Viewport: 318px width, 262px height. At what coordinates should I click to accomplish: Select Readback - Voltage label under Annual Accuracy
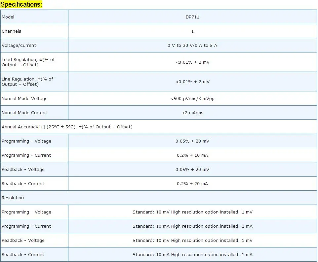[23, 170]
